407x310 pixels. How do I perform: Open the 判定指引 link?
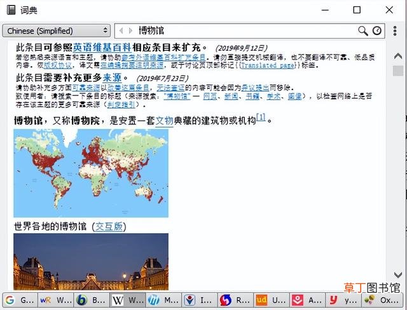tap(121, 105)
